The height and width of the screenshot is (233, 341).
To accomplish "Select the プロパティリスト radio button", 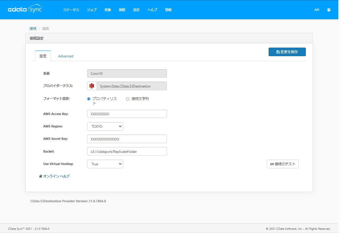I will tap(89, 99).
